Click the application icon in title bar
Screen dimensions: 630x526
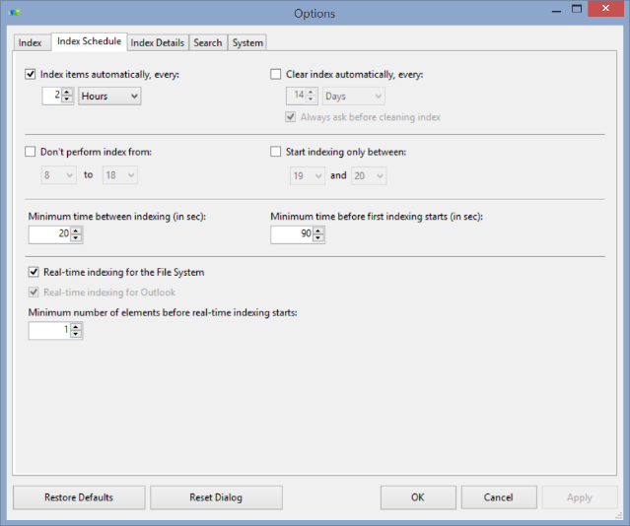[x=15, y=13]
